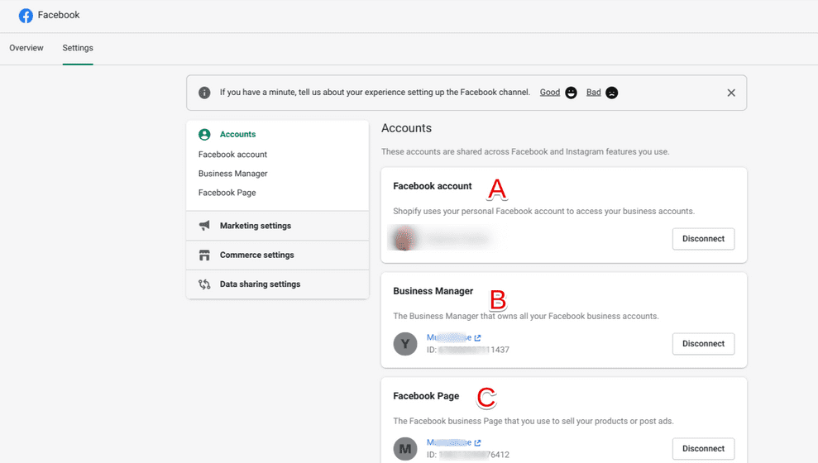818x463 pixels.
Task: Dismiss the feedback banner with the X
Action: [x=731, y=93]
